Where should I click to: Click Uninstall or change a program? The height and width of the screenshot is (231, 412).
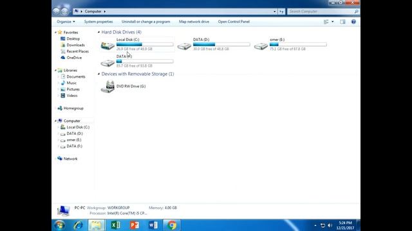(146, 22)
